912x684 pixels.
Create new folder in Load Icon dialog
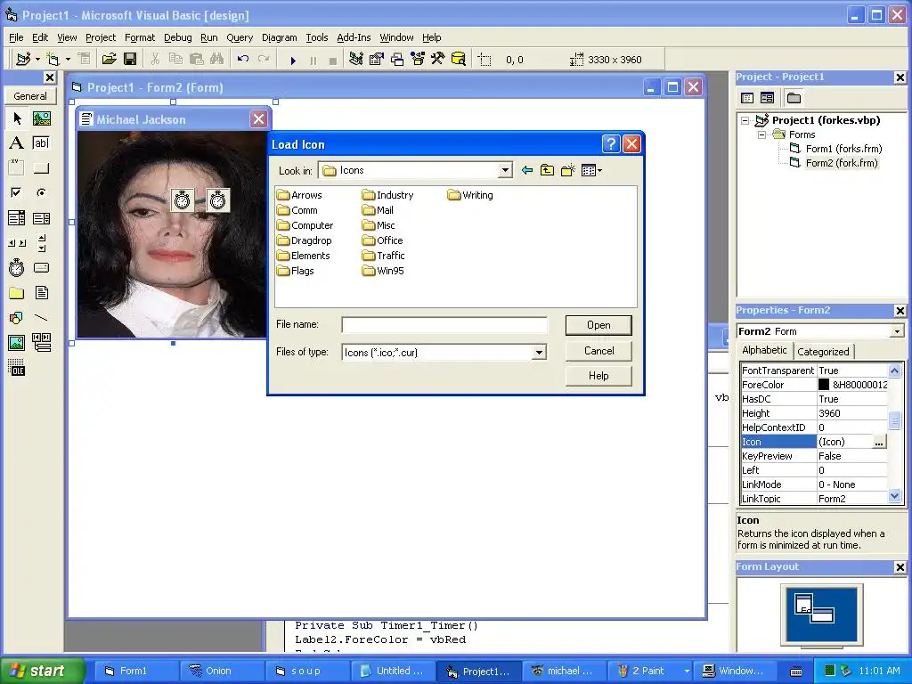[567, 170]
